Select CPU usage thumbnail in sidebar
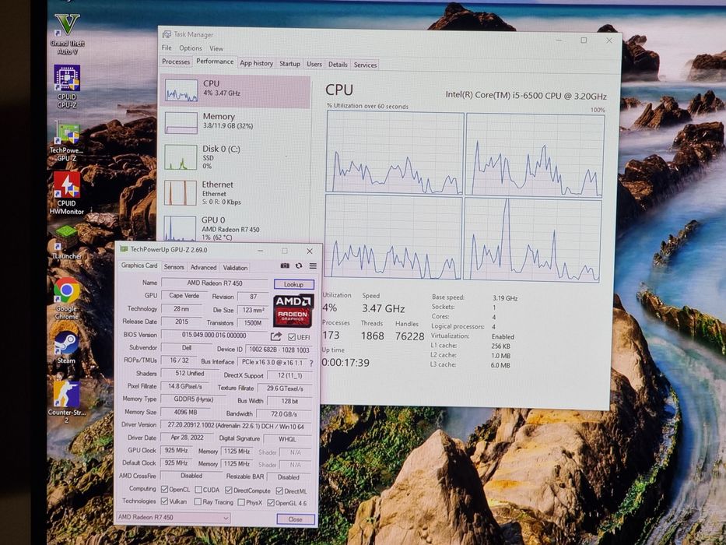Viewport: 726px width, 545px height. [x=181, y=90]
